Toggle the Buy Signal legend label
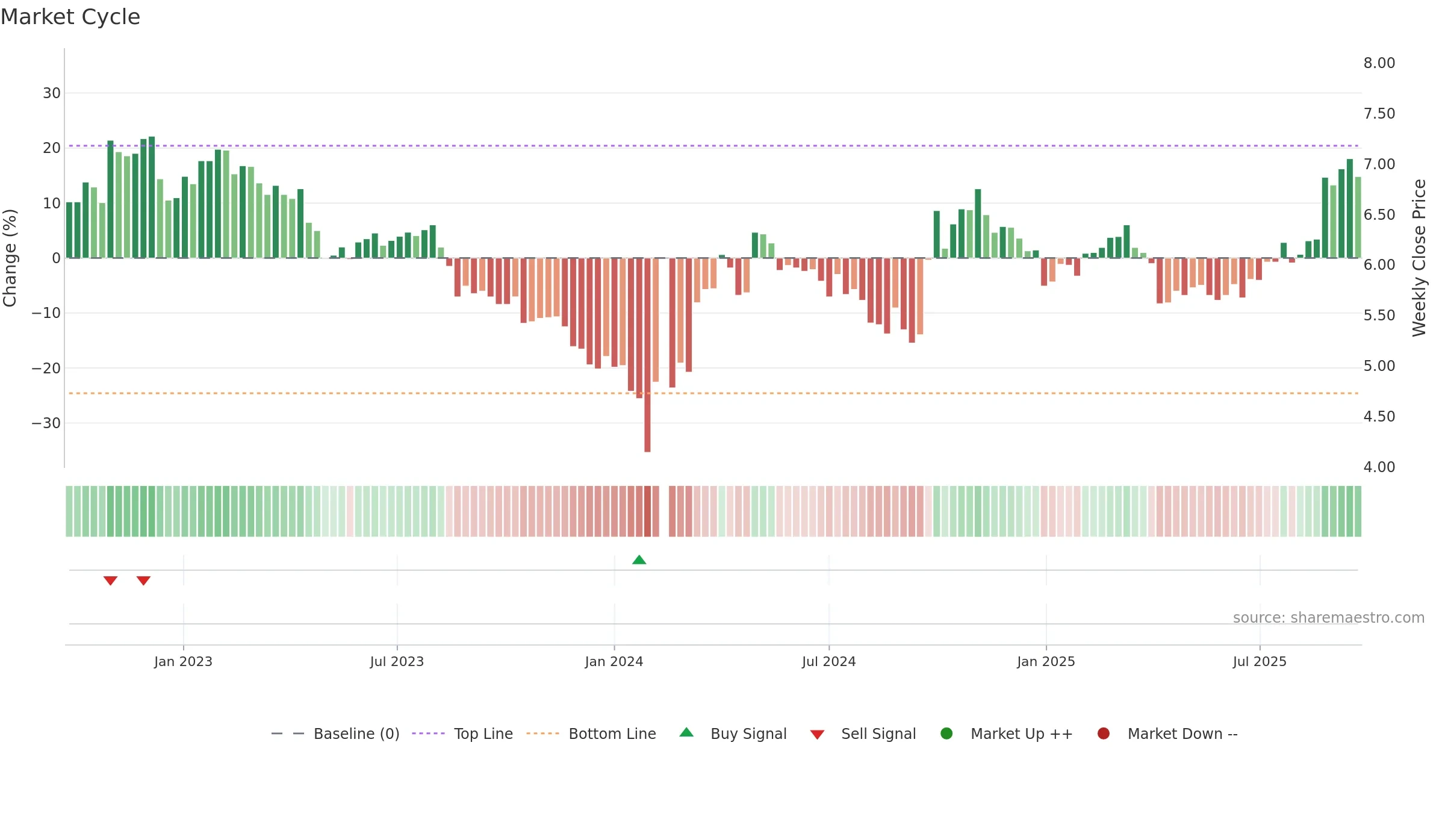This screenshot has width=1445, height=813. pyautogui.click(x=748, y=734)
